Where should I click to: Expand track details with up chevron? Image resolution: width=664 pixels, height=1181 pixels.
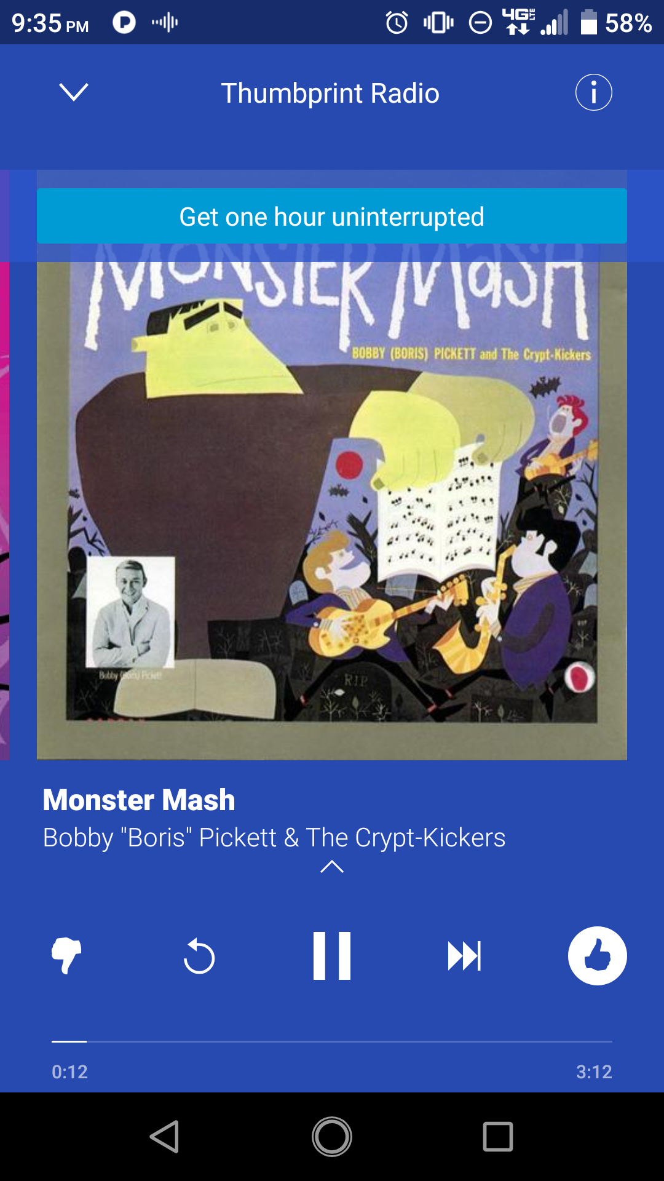332,867
